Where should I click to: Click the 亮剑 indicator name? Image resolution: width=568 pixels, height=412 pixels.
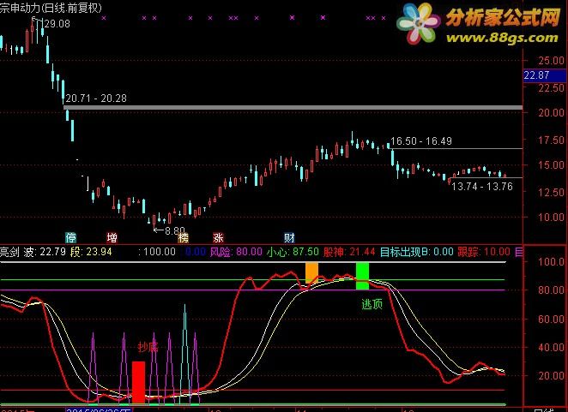(9, 252)
